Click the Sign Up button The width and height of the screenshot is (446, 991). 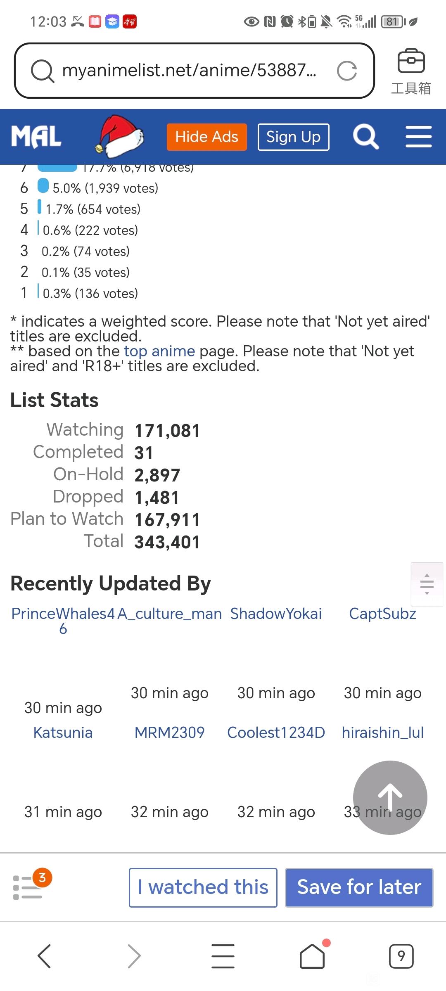[x=294, y=137]
